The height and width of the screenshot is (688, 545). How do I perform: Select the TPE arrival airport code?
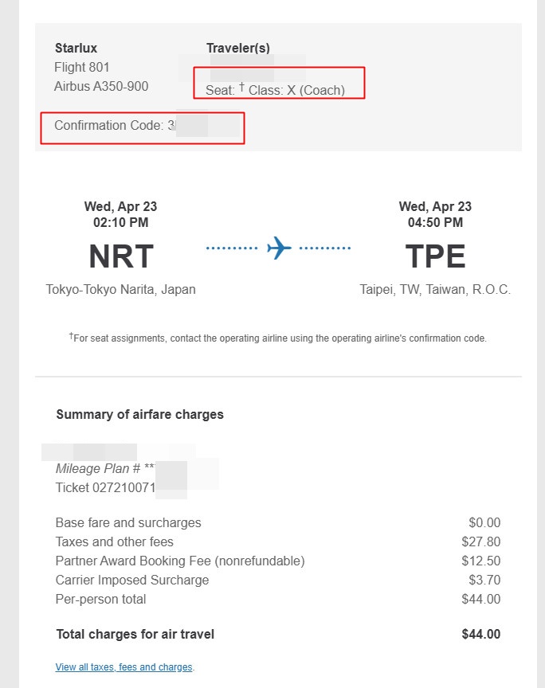pos(435,256)
